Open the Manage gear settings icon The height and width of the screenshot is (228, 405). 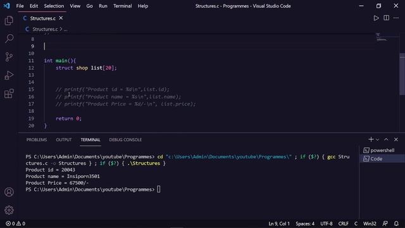9,210
